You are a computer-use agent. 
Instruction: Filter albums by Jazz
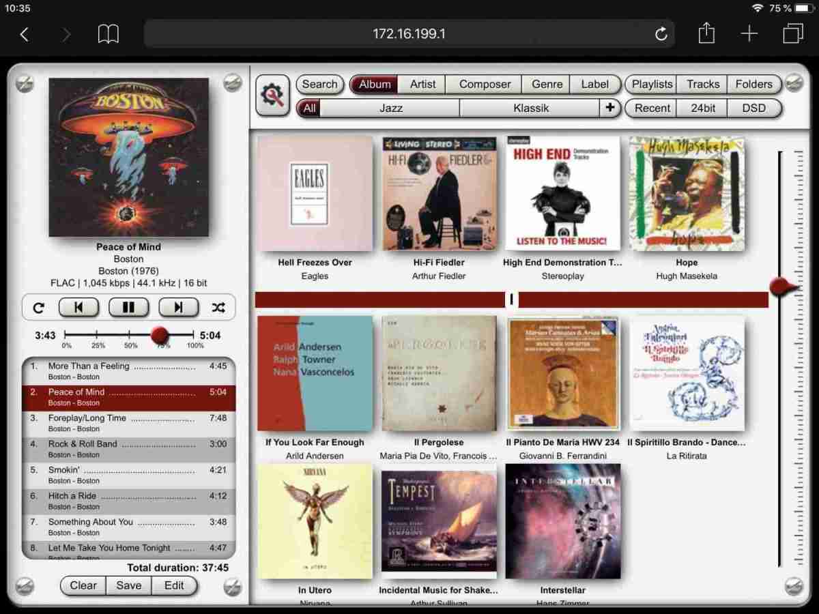click(x=390, y=108)
